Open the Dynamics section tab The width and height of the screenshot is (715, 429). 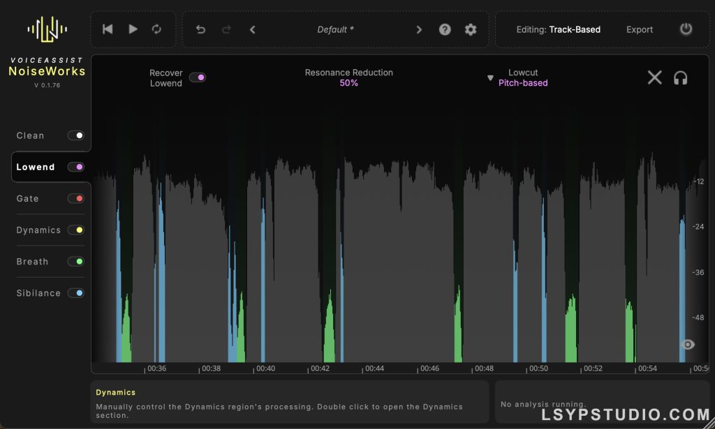[x=38, y=230]
